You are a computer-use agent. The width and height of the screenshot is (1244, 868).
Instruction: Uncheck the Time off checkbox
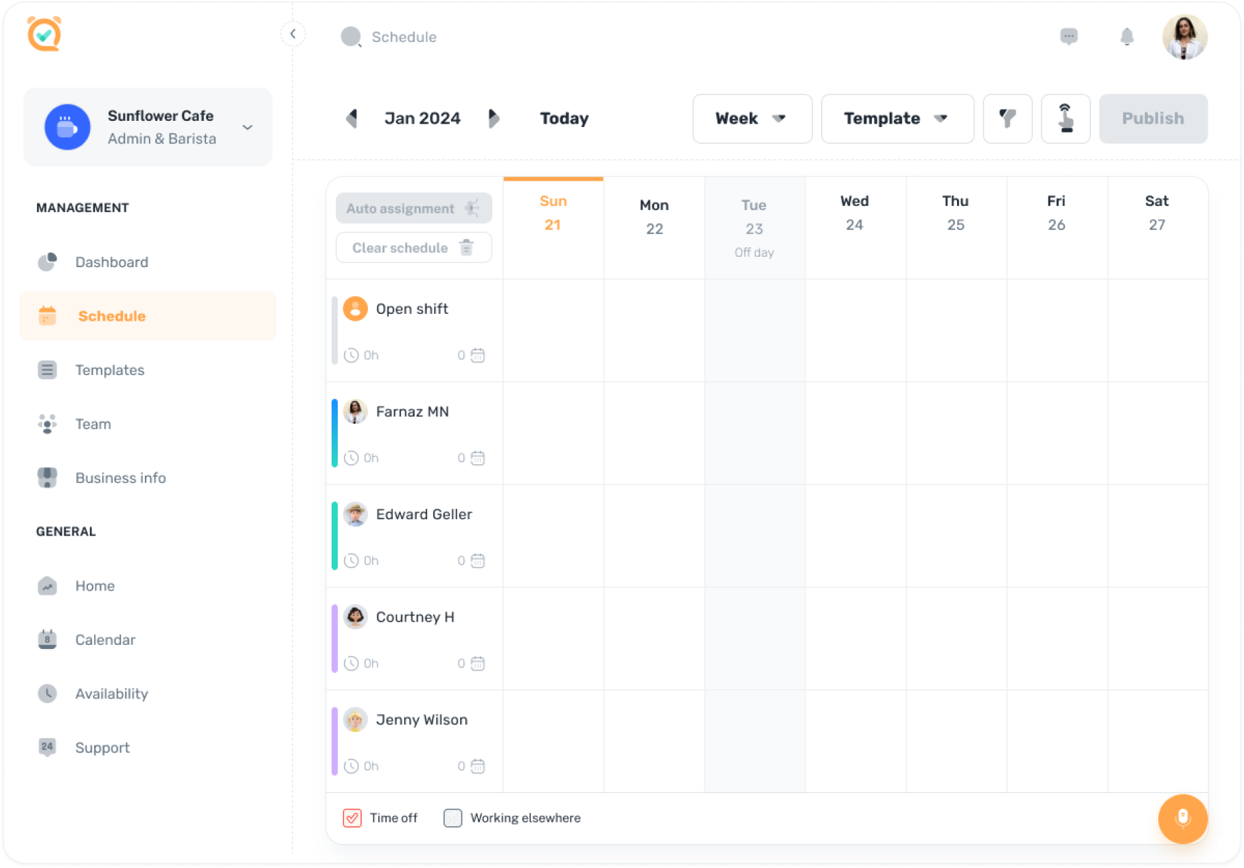tap(352, 818)
